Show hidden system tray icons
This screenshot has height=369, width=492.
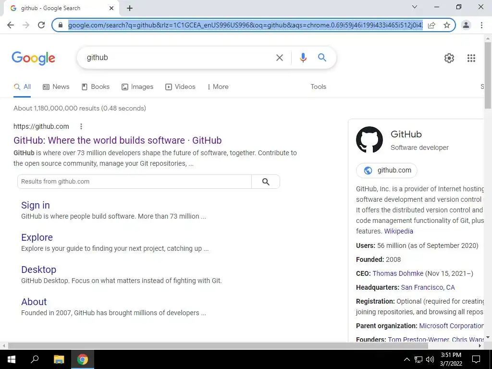[406, 359]
